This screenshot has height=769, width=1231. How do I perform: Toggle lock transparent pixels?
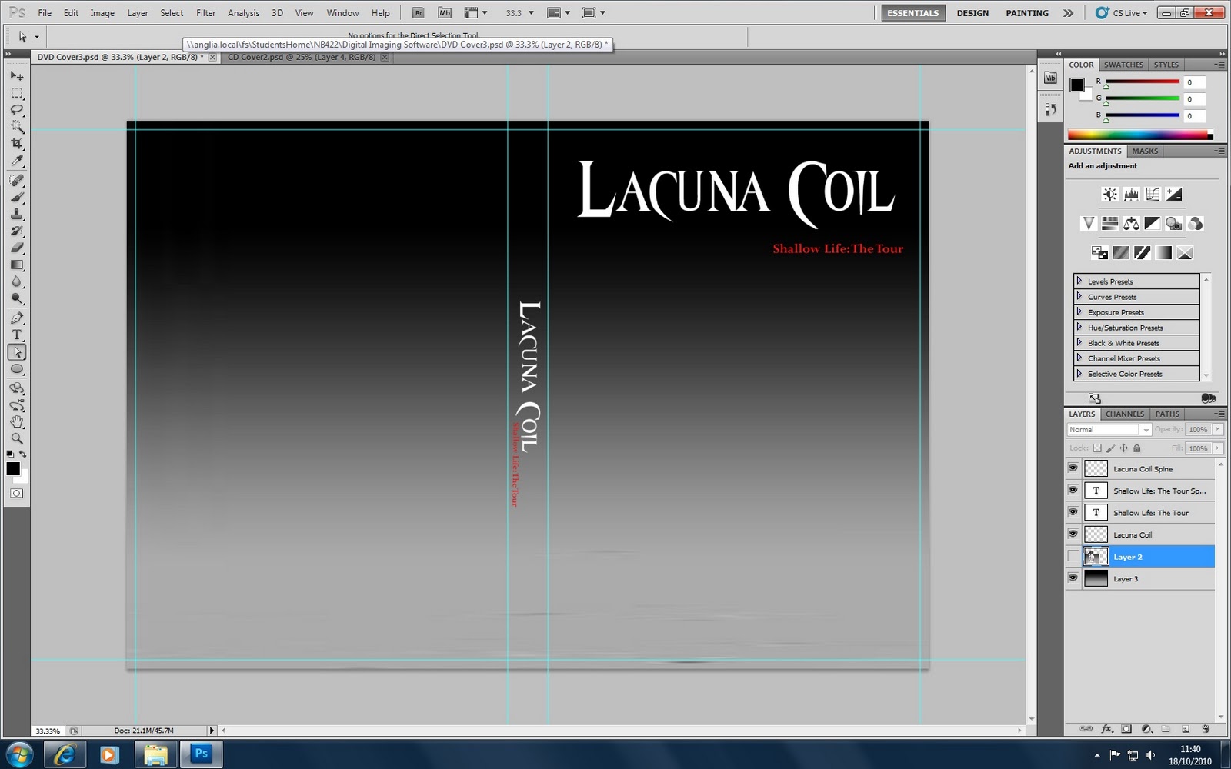pyautogui.click(x=1097, y=448)
